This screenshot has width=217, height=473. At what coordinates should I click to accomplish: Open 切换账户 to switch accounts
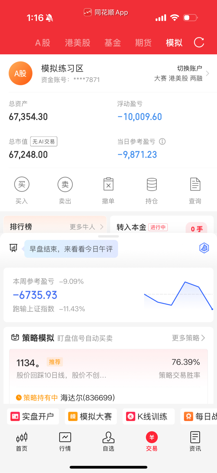(190, 68)
